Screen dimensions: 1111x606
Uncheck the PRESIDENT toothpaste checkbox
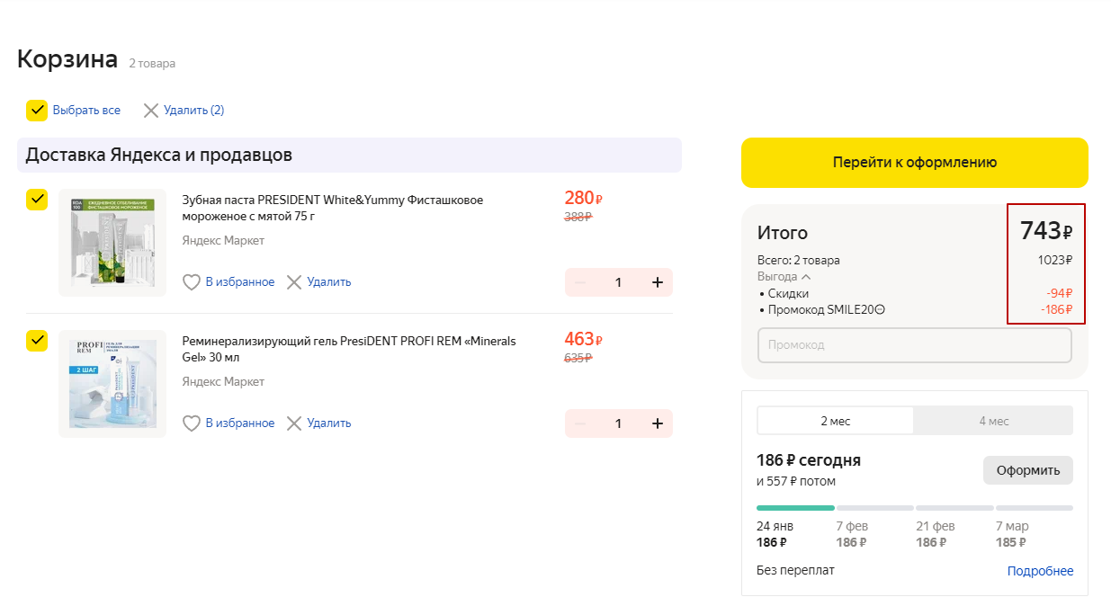[37, 200]
